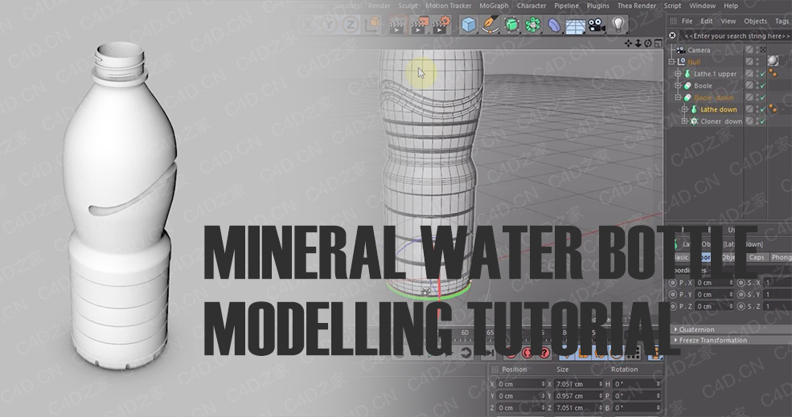Click Render to Picture Viewer icon

point(421,24)
